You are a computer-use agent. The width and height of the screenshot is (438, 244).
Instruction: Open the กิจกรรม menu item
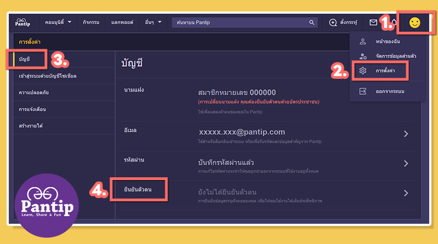(x=91, y=22)
